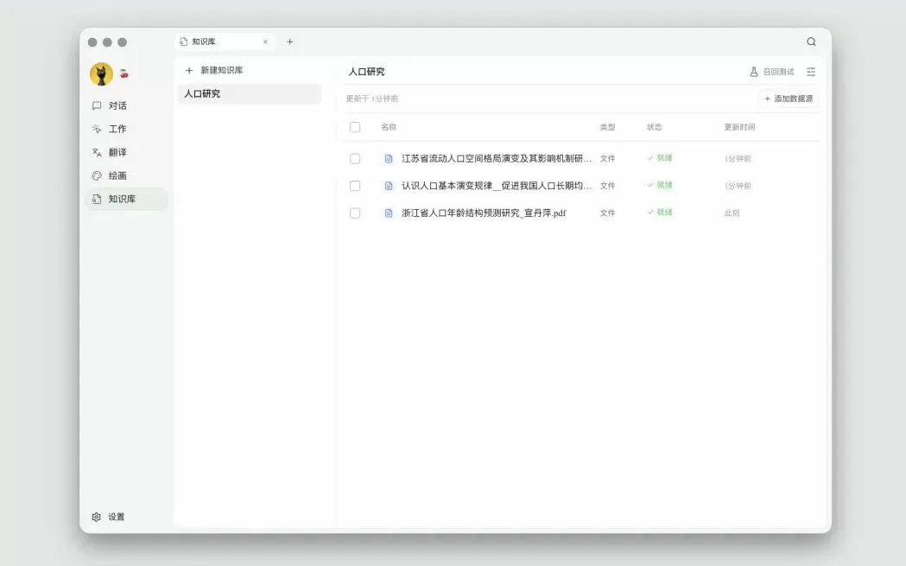Select the 知识库 tab in title bar
The width and height of the screenshot is (906, 566).
tap(225, 41)
